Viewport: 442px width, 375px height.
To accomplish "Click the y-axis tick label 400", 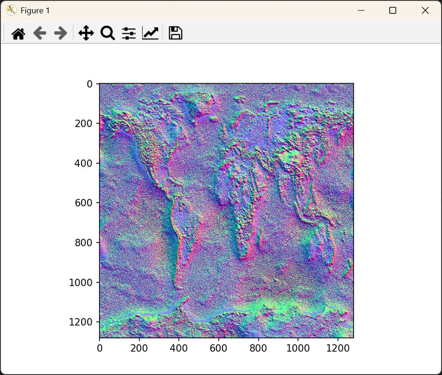I will 83,163.
